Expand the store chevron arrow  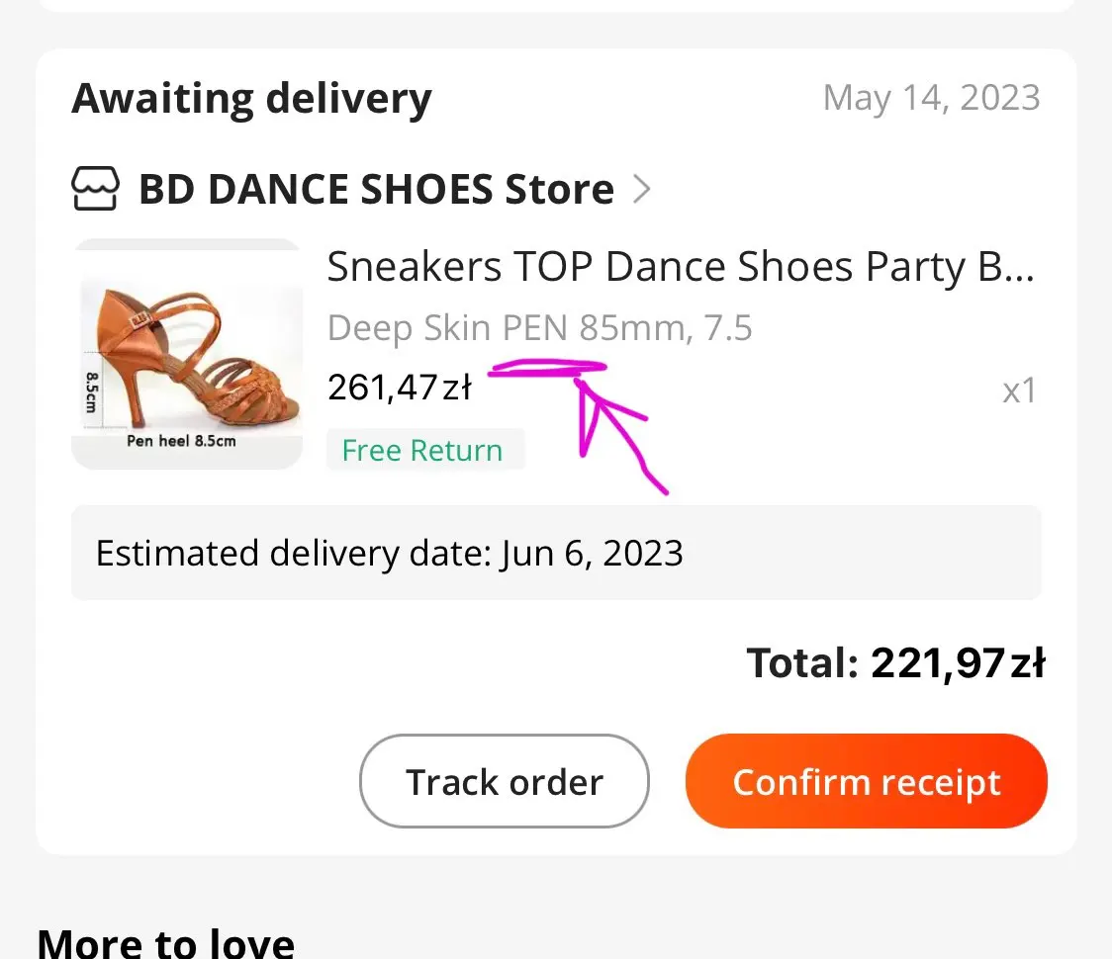tap(642, 188)
